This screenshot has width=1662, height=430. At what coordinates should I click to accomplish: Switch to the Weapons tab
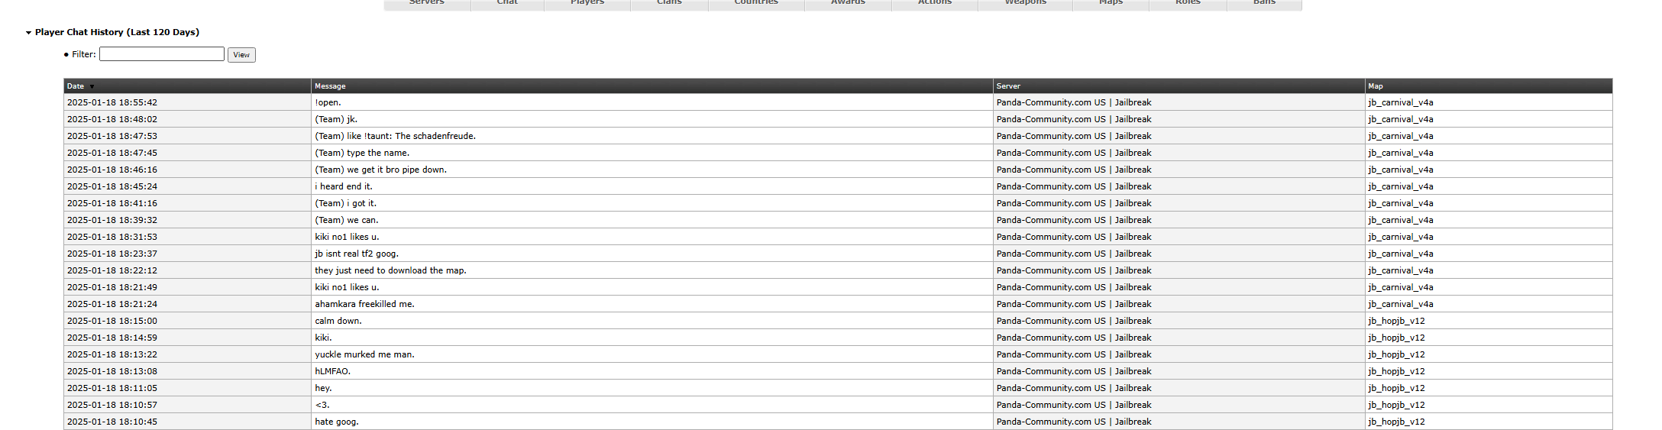click(x=1025, y=4)
